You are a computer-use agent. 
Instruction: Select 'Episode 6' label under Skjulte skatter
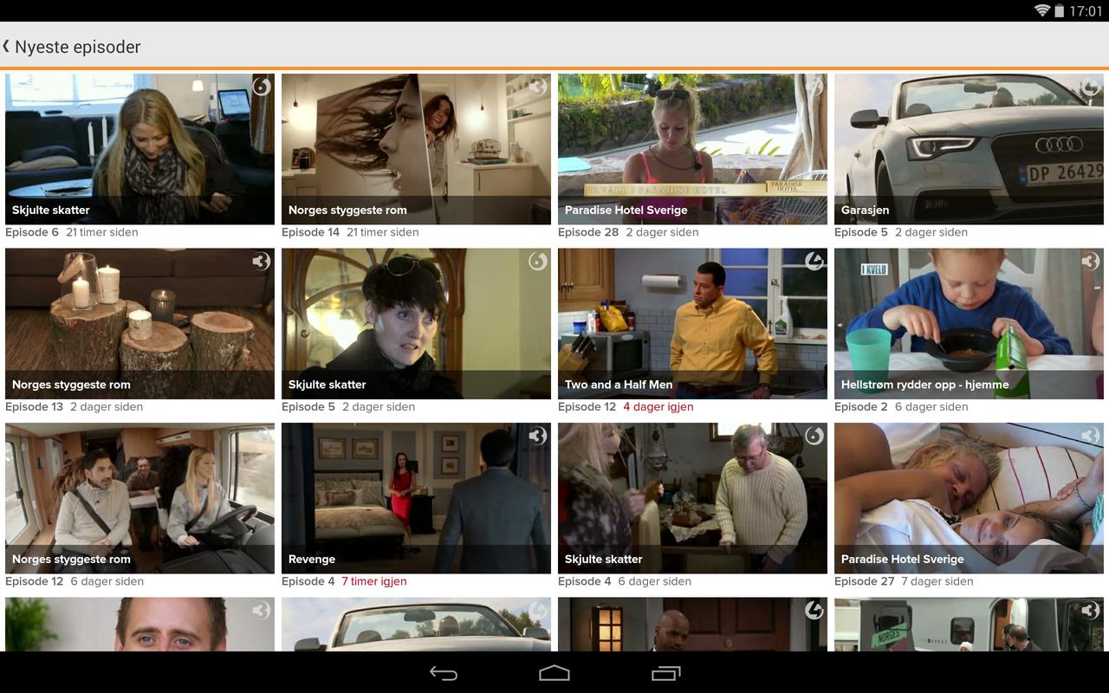[x=32, y=232]
